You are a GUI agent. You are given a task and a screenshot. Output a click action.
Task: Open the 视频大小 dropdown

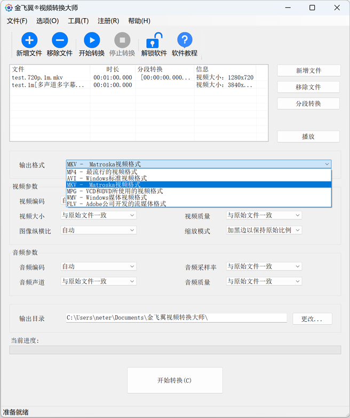[x=99, y=215]
